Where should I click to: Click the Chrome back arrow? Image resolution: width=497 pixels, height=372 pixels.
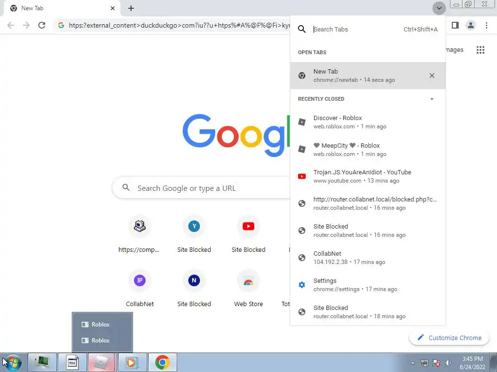click(11, 25)
